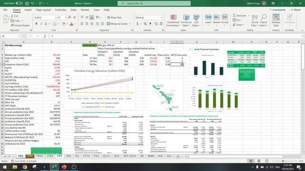Click the Save icon in title bar
The width and height of the screenshot is (305, 171).
pyautogui.click(x=27, y=3)
